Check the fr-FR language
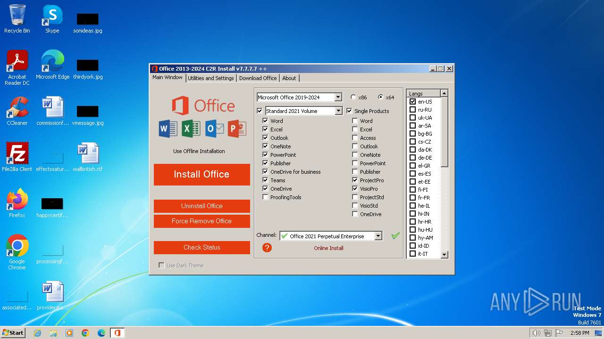The width and height of the screenshot is (604, 339). coord(412,197)
